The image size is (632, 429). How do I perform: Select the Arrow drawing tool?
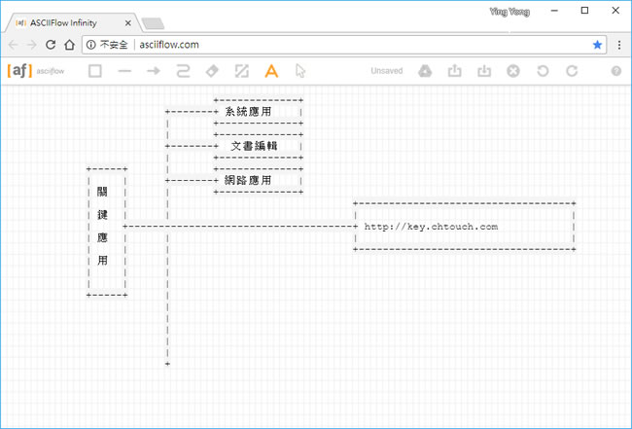click(x=153, y=71)
